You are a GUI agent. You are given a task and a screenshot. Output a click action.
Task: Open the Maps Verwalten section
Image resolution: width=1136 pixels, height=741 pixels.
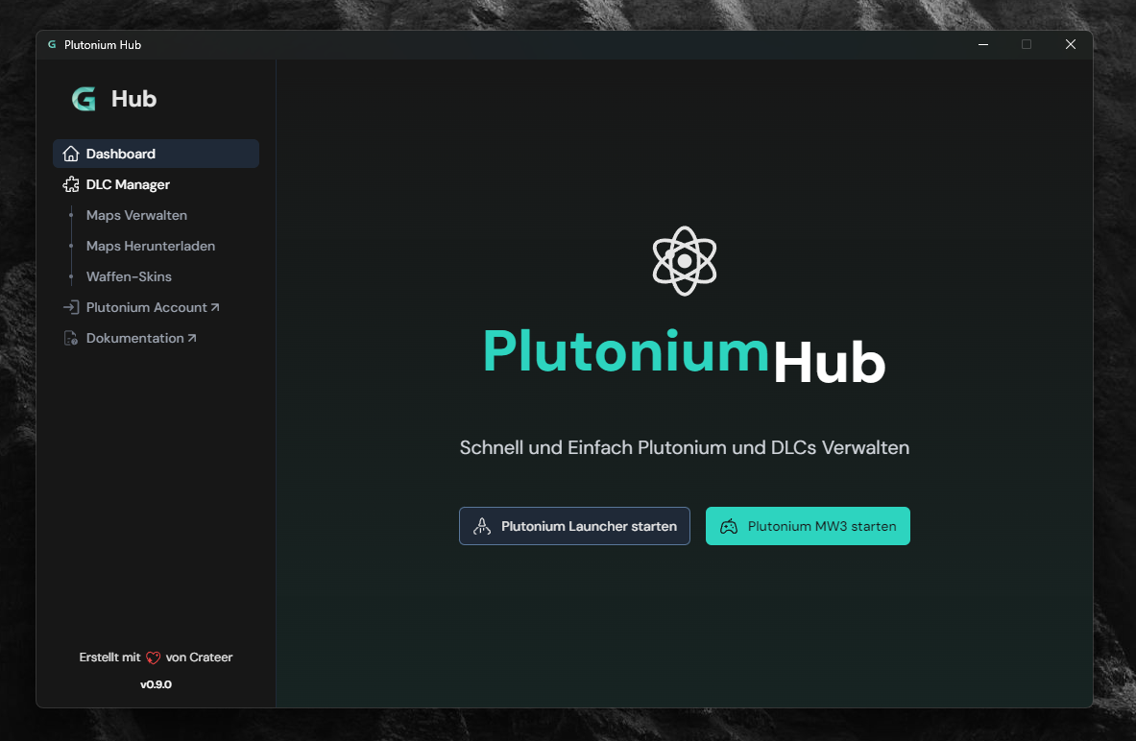(x=136, y=215)
